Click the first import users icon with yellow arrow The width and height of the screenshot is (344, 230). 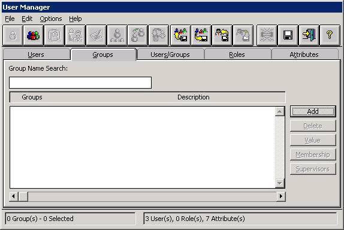[180, 35]
